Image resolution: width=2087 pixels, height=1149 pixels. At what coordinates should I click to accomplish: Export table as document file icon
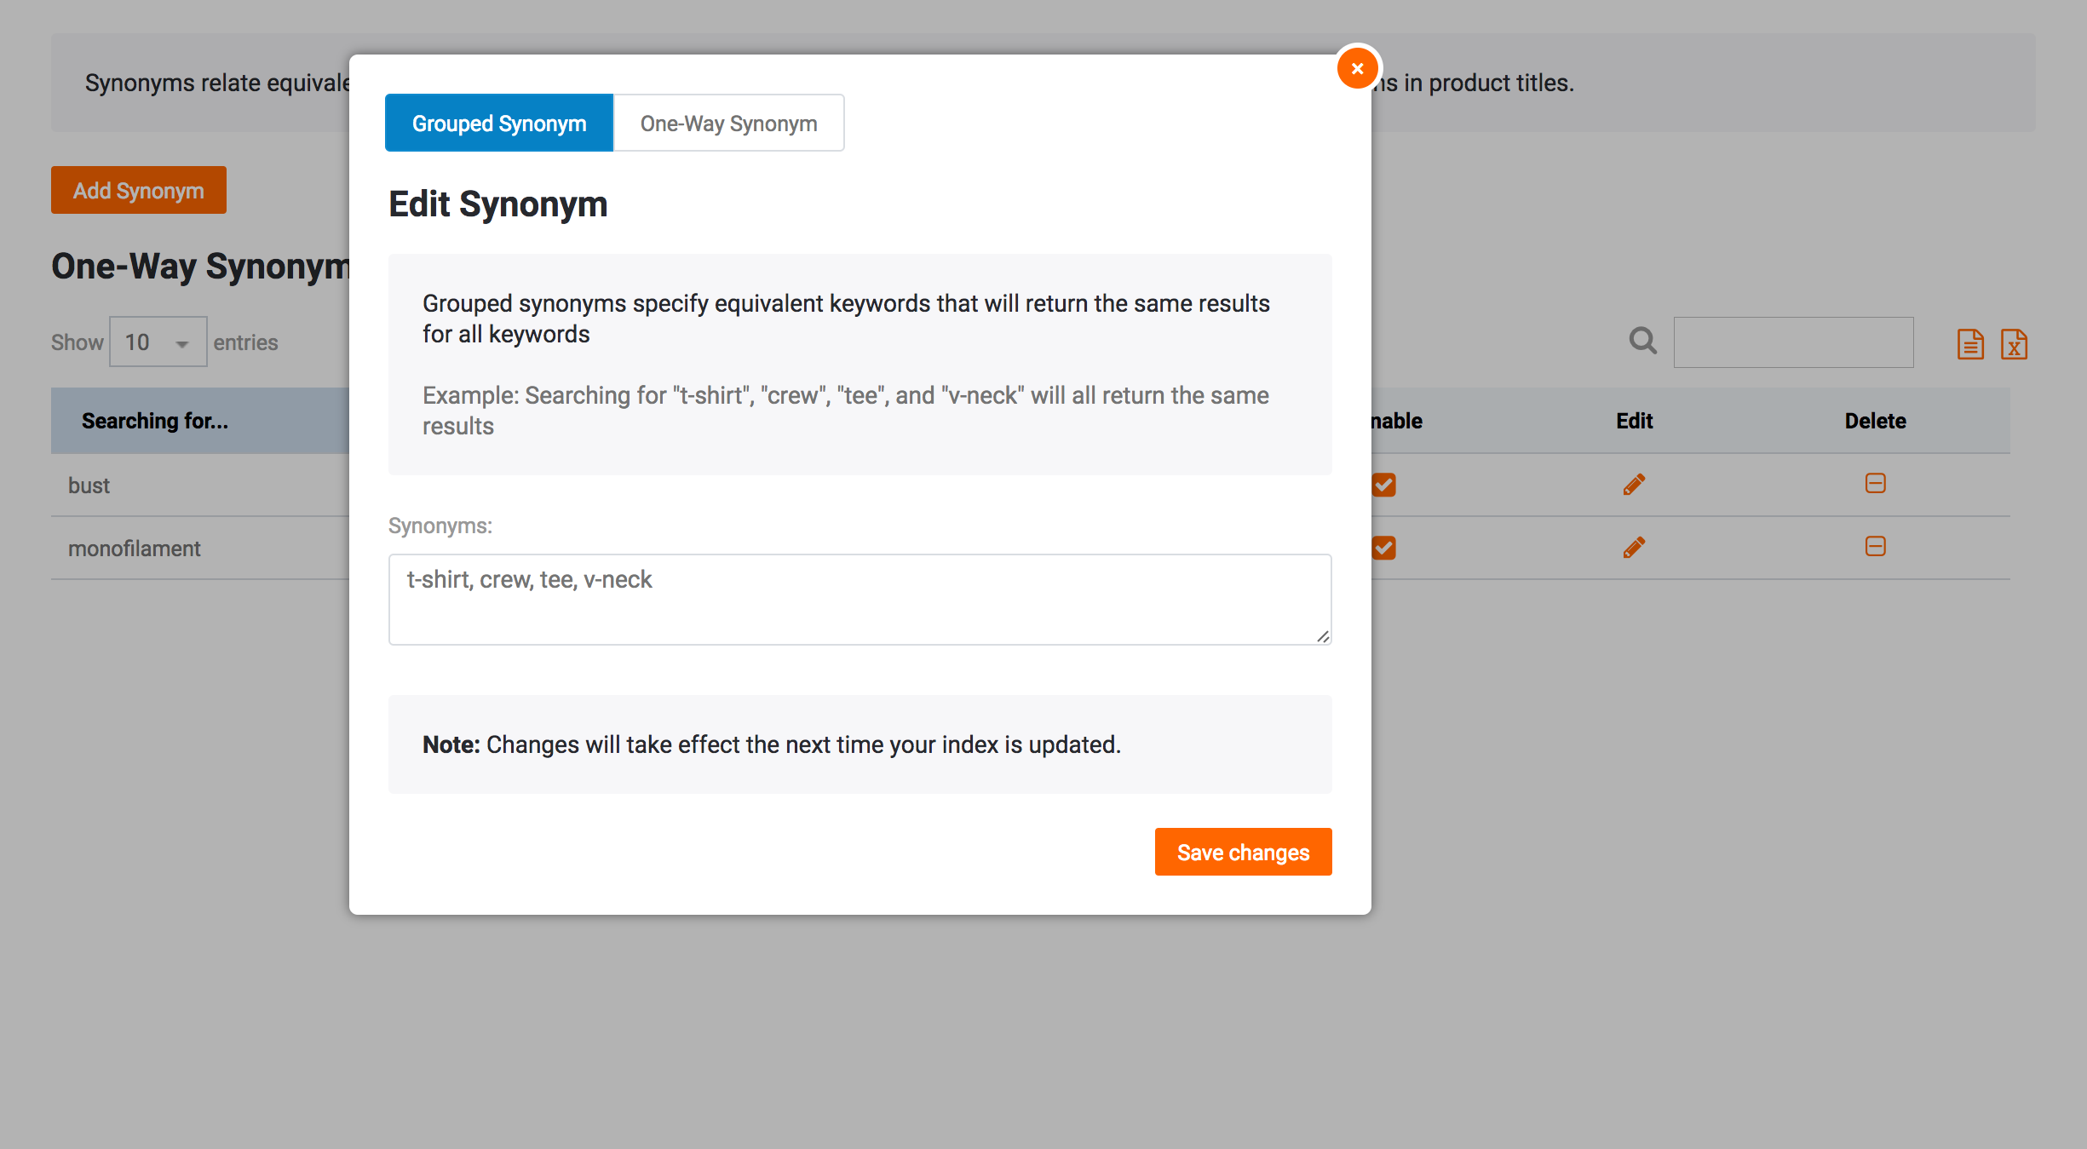[1970, 344]
